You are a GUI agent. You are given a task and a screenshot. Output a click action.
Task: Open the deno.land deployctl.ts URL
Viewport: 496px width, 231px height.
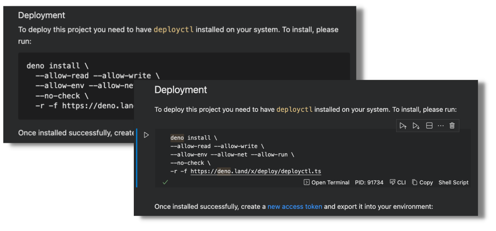point(255,171)
